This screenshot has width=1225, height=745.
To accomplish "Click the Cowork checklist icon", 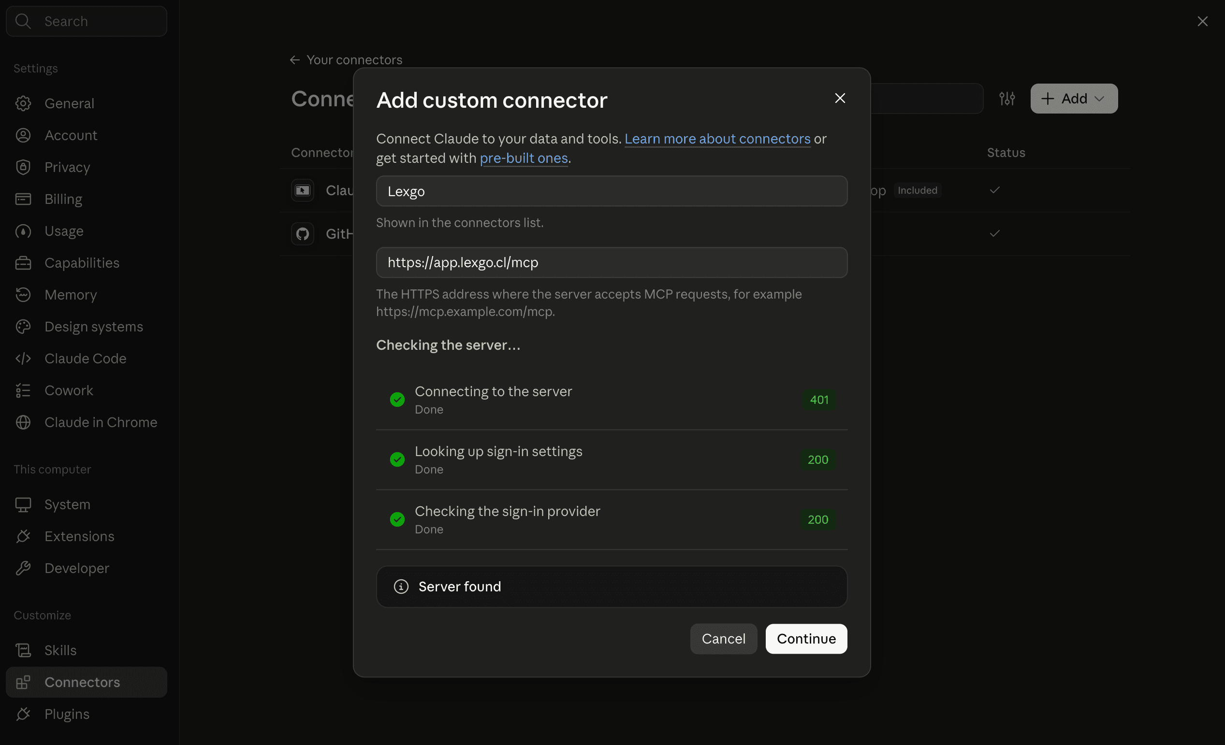I will [23, 390].
